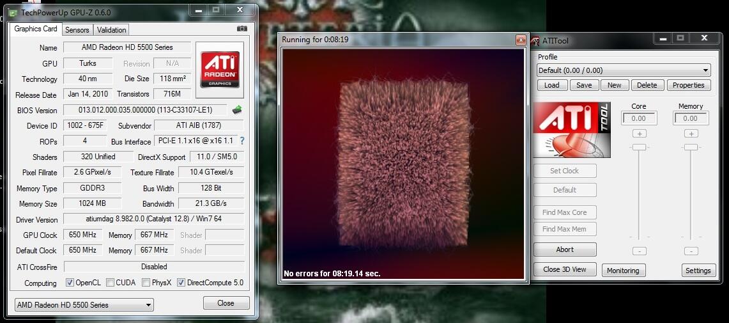
Task: Click the Memory clock value field in ATITool
Action: point(691,118)
